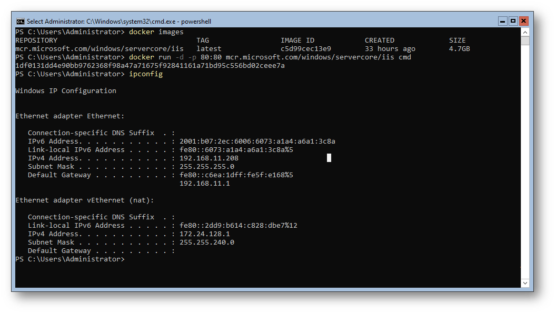Maximize the Administrator cmd.exe window
Screen dimensions: 556x314
point(513,21)
